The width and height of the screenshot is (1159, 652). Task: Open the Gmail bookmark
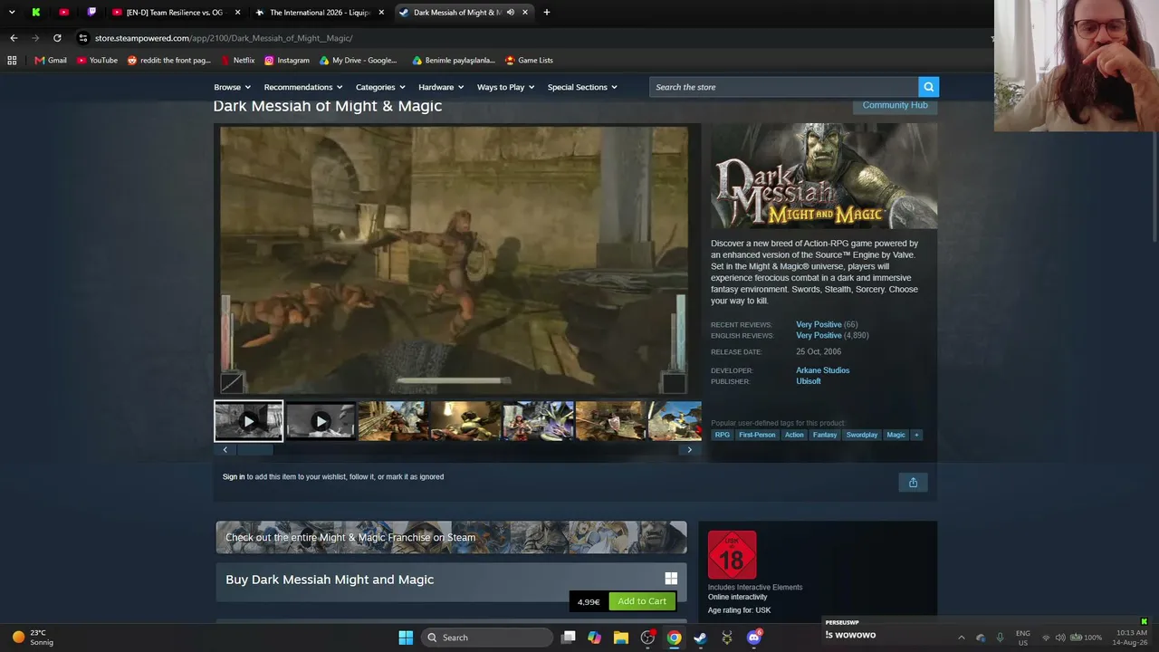(51, 61)
